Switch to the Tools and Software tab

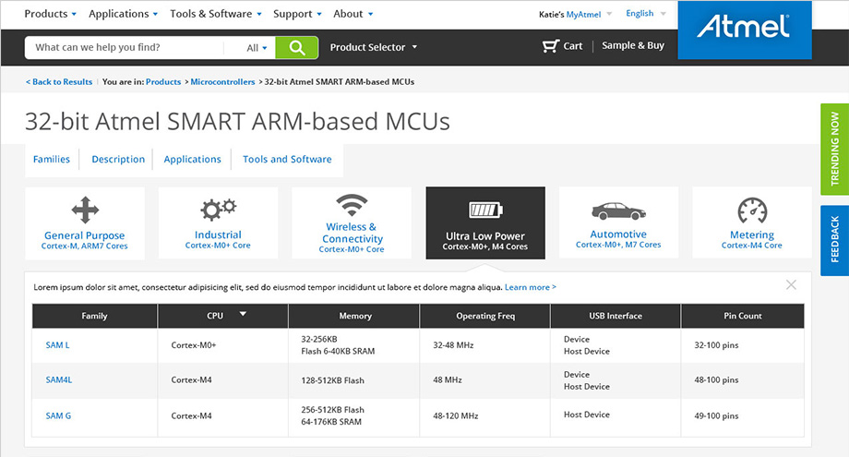click(x=287, y=159)
